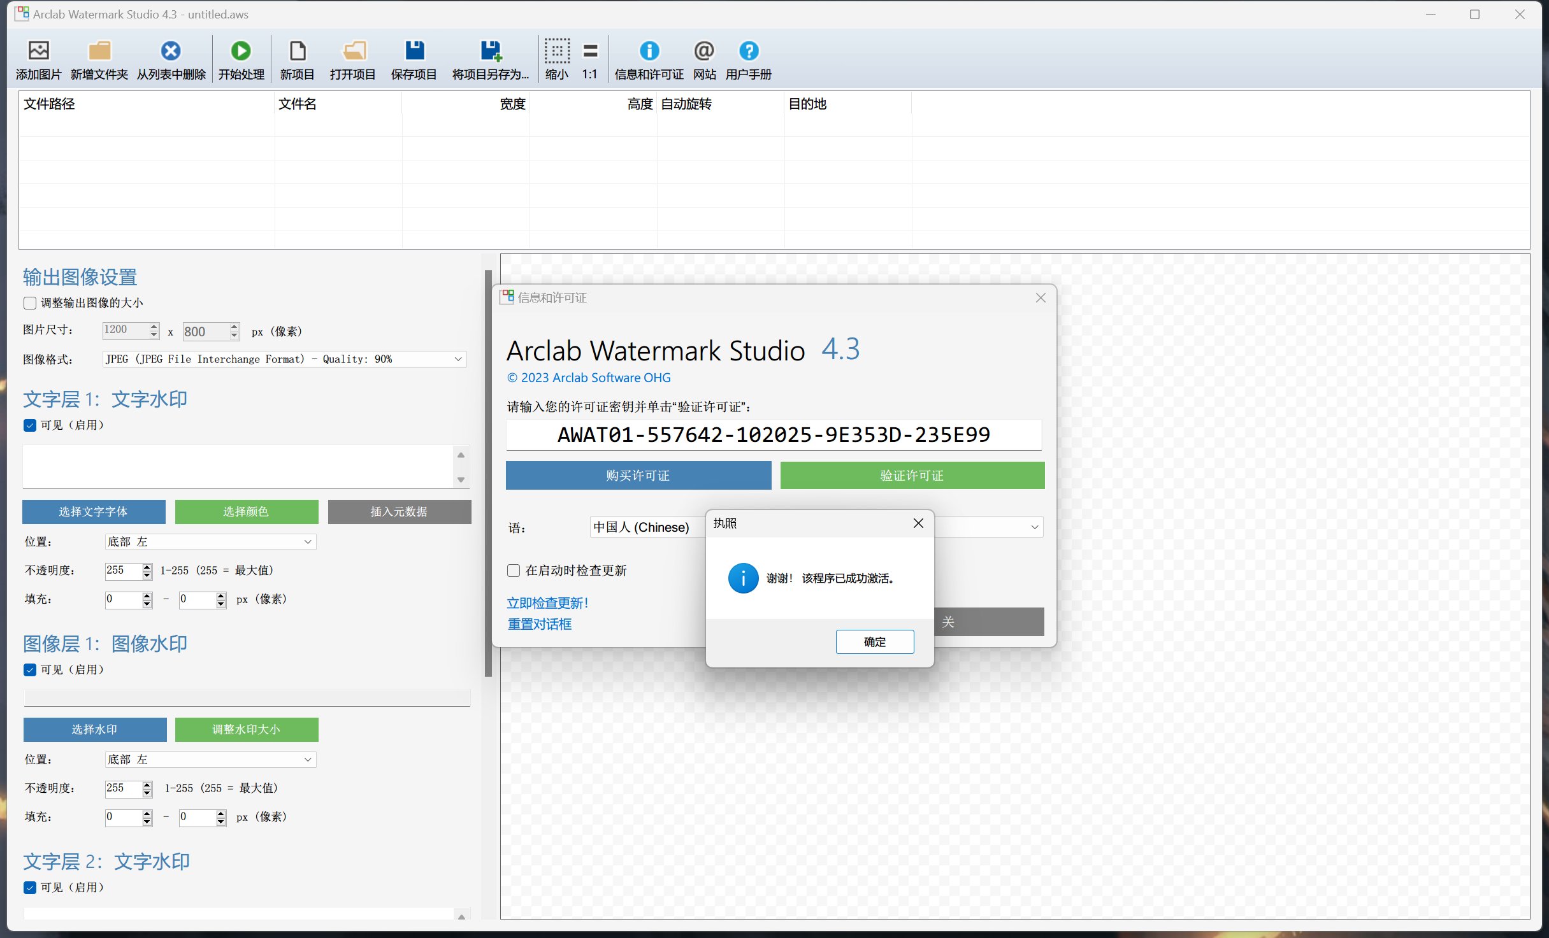Click the blue 购买许可证 button

(638, 475)
